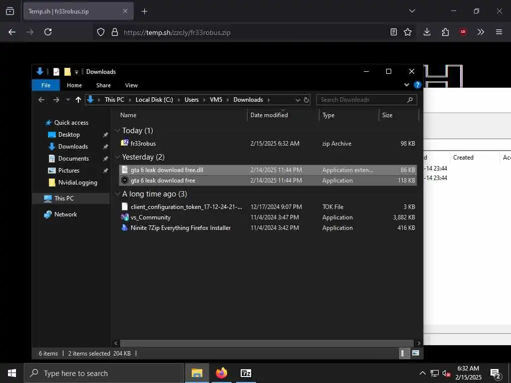Open Documents in the navigation pane

(x=73, y=159)
